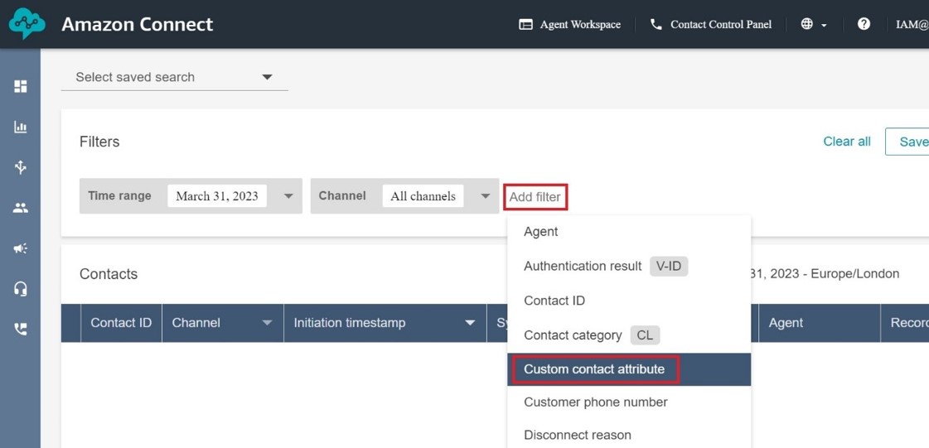This screenshot has height=448, width=929.
Task: Select Agent from the filter list
Action: (x=629, y=232)
